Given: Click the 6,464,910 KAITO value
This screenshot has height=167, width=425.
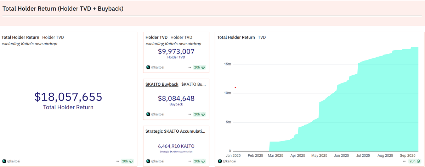Looking at the screenshot, I should pos(176,146).
